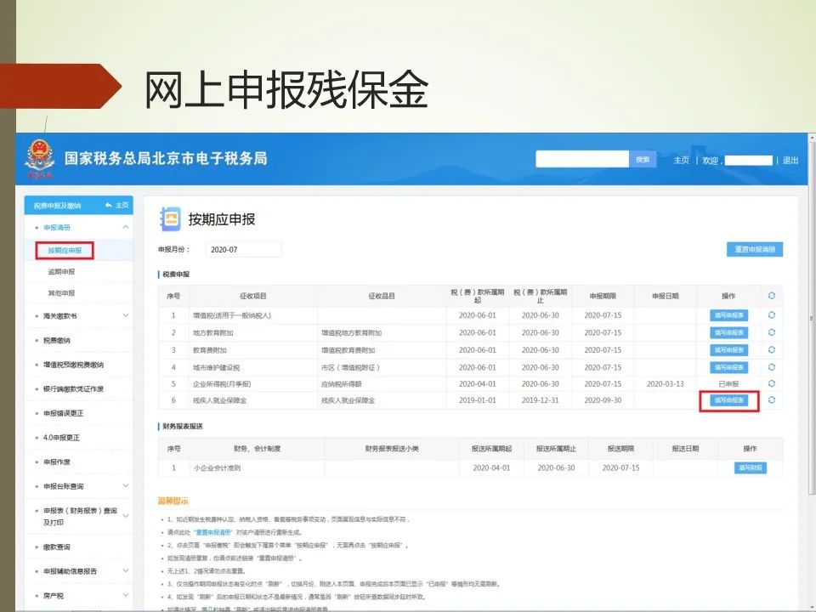The image size is (816, 612).
Task: Open 银行端缴款凭证作废 menu item
Action: [x=73, y=388]
